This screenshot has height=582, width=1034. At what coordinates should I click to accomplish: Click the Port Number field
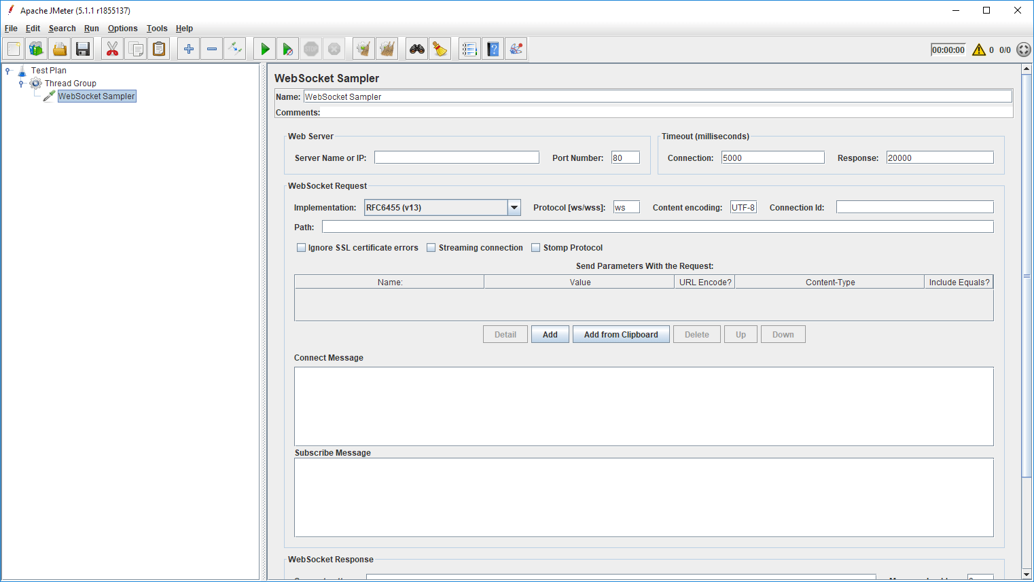626,158
